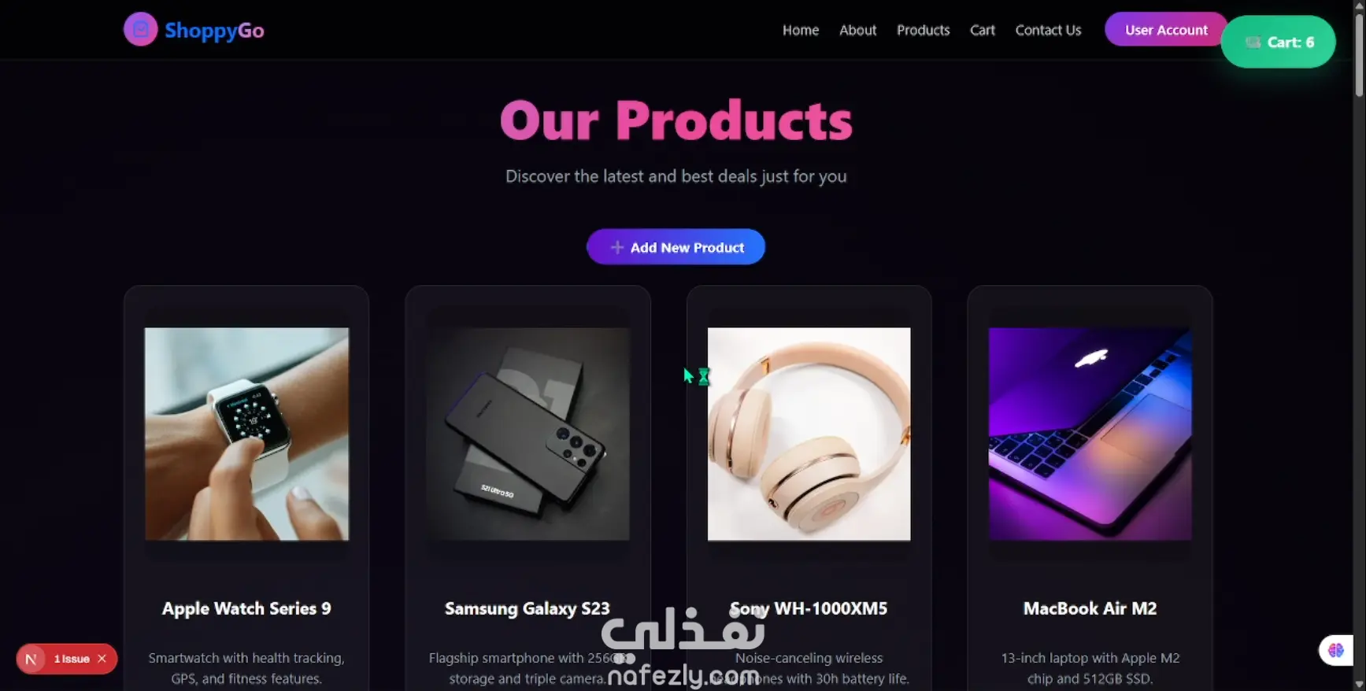Click the brain assistant icon at the right edge
The image size is (1366, 691).
click(1336, 650)
